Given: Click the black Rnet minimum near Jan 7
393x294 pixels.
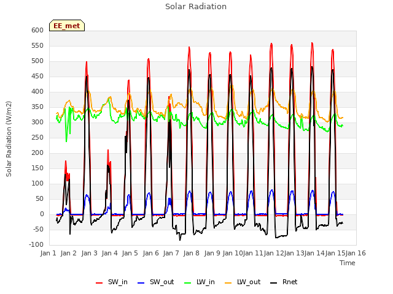Looking at the screenshot, I should click(x=180, y=240).
